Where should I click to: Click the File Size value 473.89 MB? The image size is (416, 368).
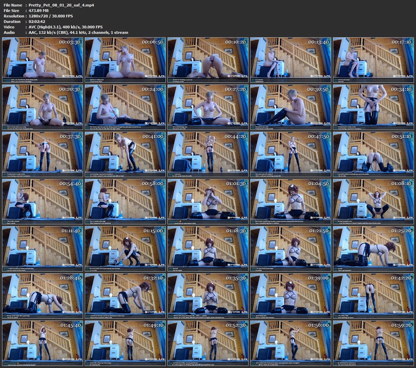(39, 11)
